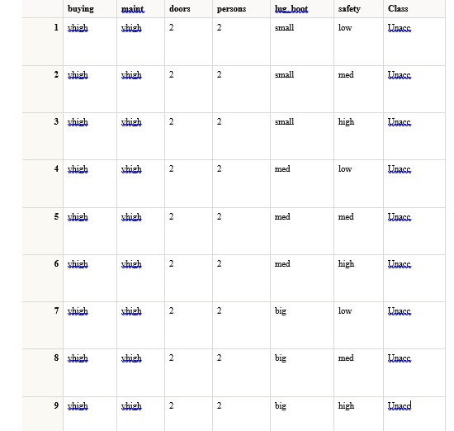454x431 pixels.
Task: Click the 'Class' column header
Action: [414, 9]
